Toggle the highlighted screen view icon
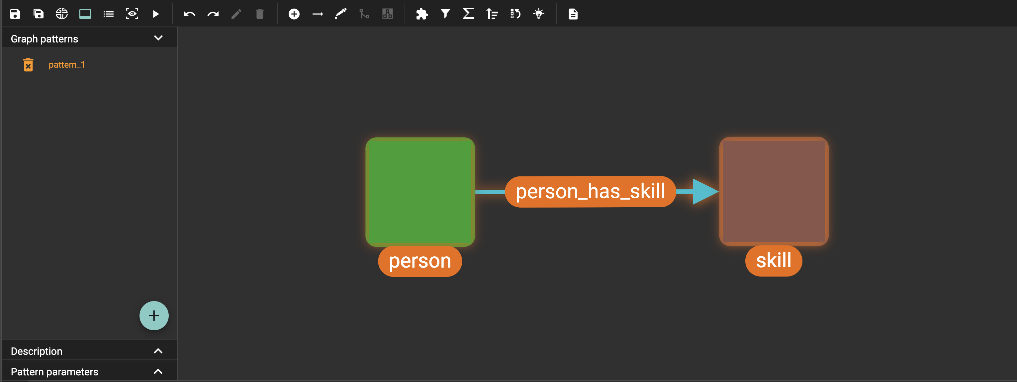The width and height of the screenshot is (1017, 382). (85, 14)
